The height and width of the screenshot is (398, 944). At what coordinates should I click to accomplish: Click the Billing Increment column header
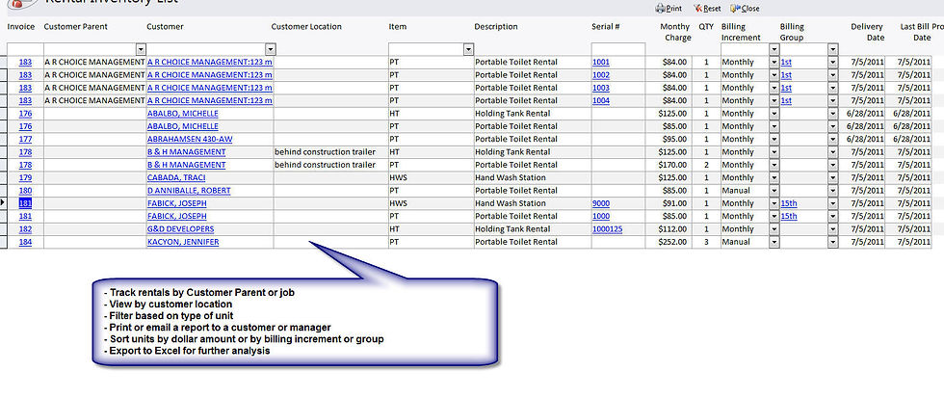(741, 32)
